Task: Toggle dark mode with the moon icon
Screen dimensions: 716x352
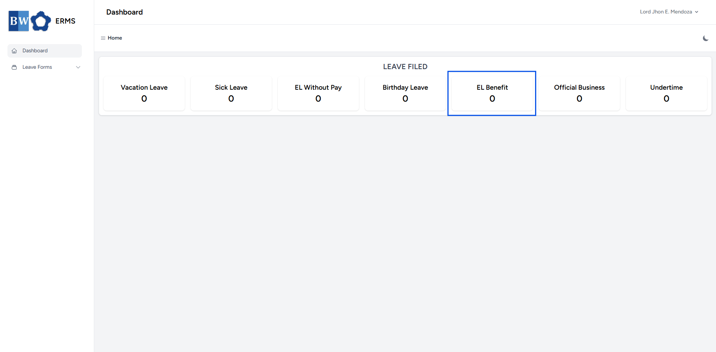Action: tap(706, 38)
